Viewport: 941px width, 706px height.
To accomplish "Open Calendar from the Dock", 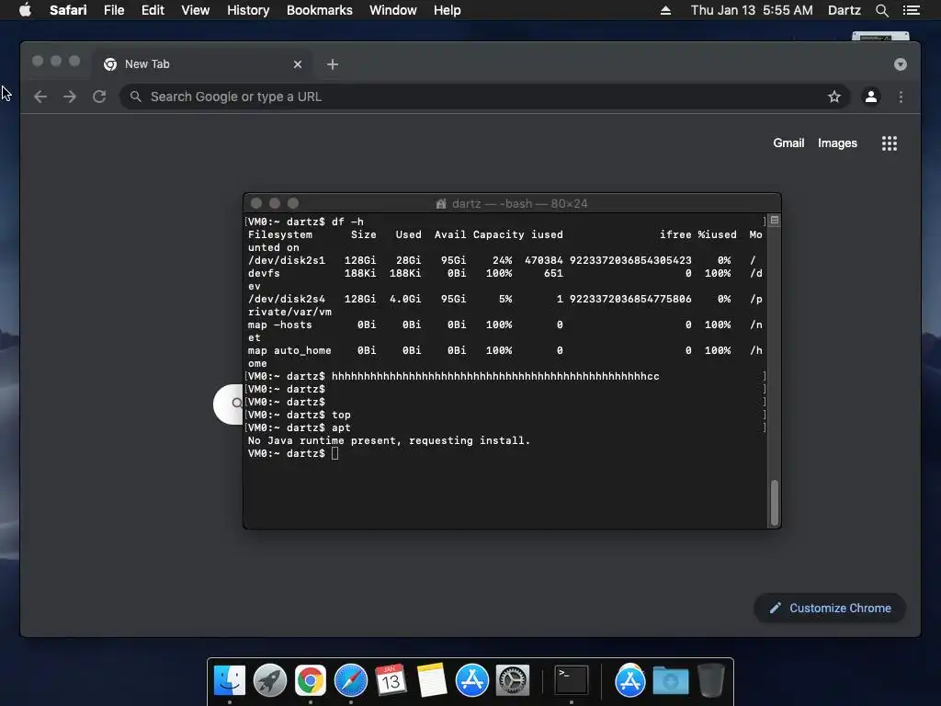I will pyautogui.click(x=391, y=680).
